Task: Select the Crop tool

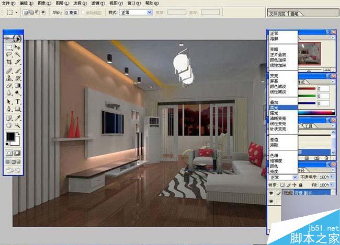Action: click(9, 62)
